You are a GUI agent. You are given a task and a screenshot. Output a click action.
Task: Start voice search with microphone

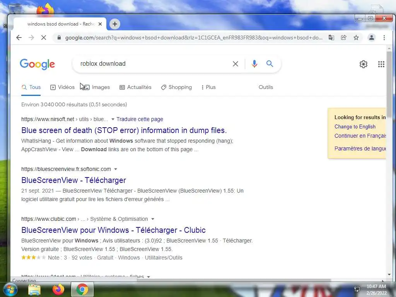point(254,64)
